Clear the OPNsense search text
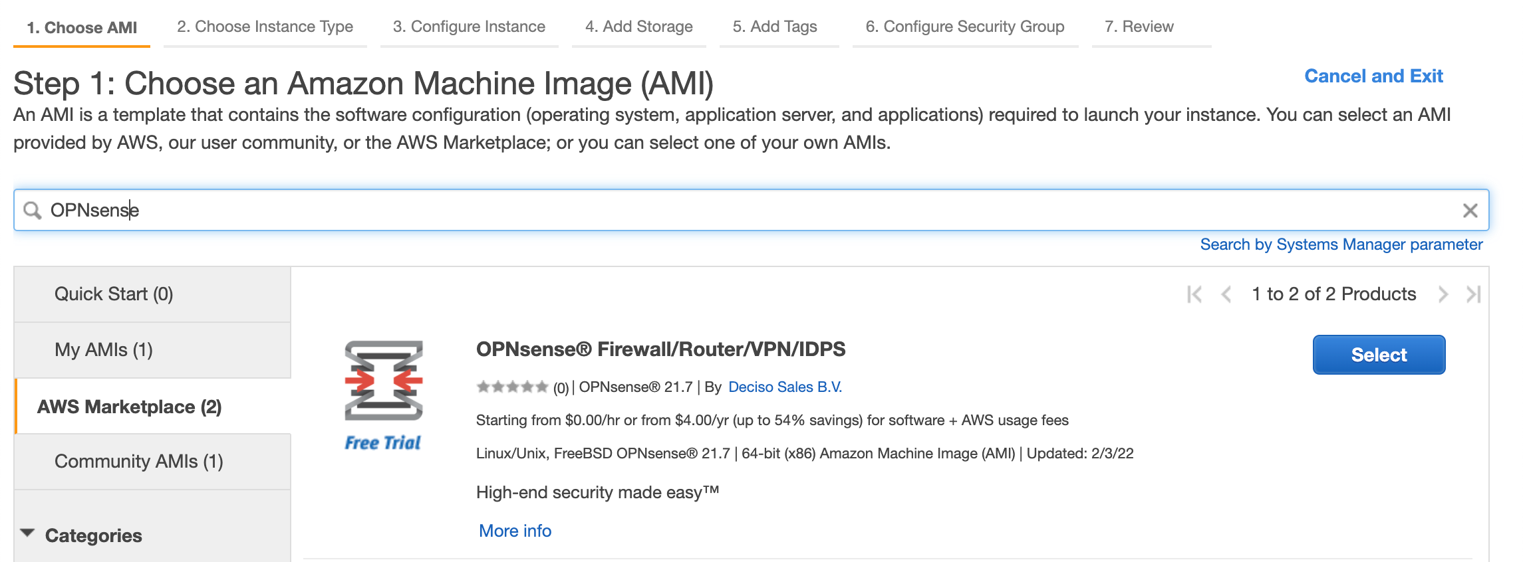Image resolution: width=1523 pixels, height=562 pixels. click(1470, 211)
